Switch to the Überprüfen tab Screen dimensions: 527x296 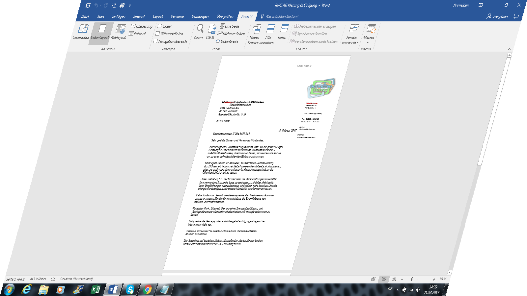225,16
